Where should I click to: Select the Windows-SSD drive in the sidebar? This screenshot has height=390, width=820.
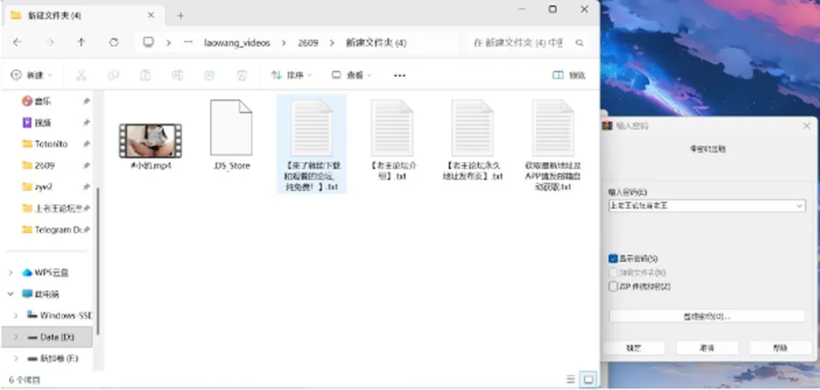point(66,315)
